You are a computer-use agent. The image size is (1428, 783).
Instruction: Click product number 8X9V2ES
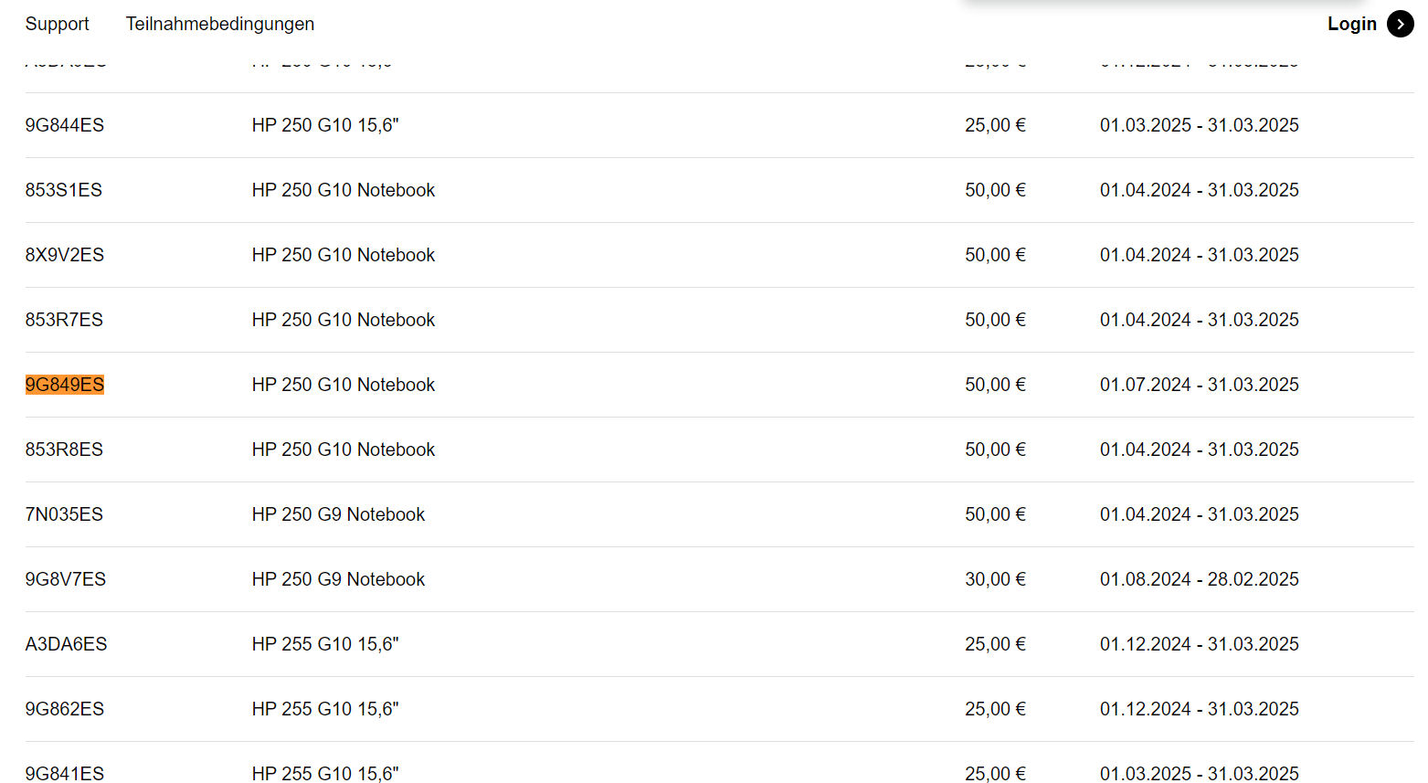pyautogui.click(x=65, y=255)
